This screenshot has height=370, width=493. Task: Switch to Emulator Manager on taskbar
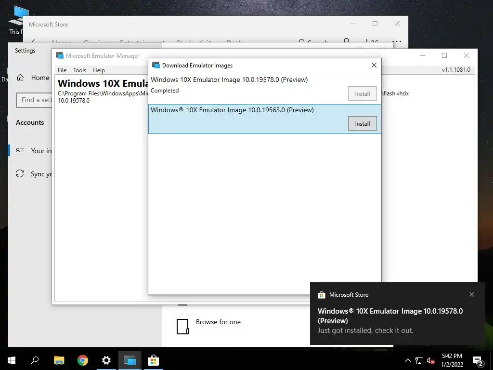point(130,360)
